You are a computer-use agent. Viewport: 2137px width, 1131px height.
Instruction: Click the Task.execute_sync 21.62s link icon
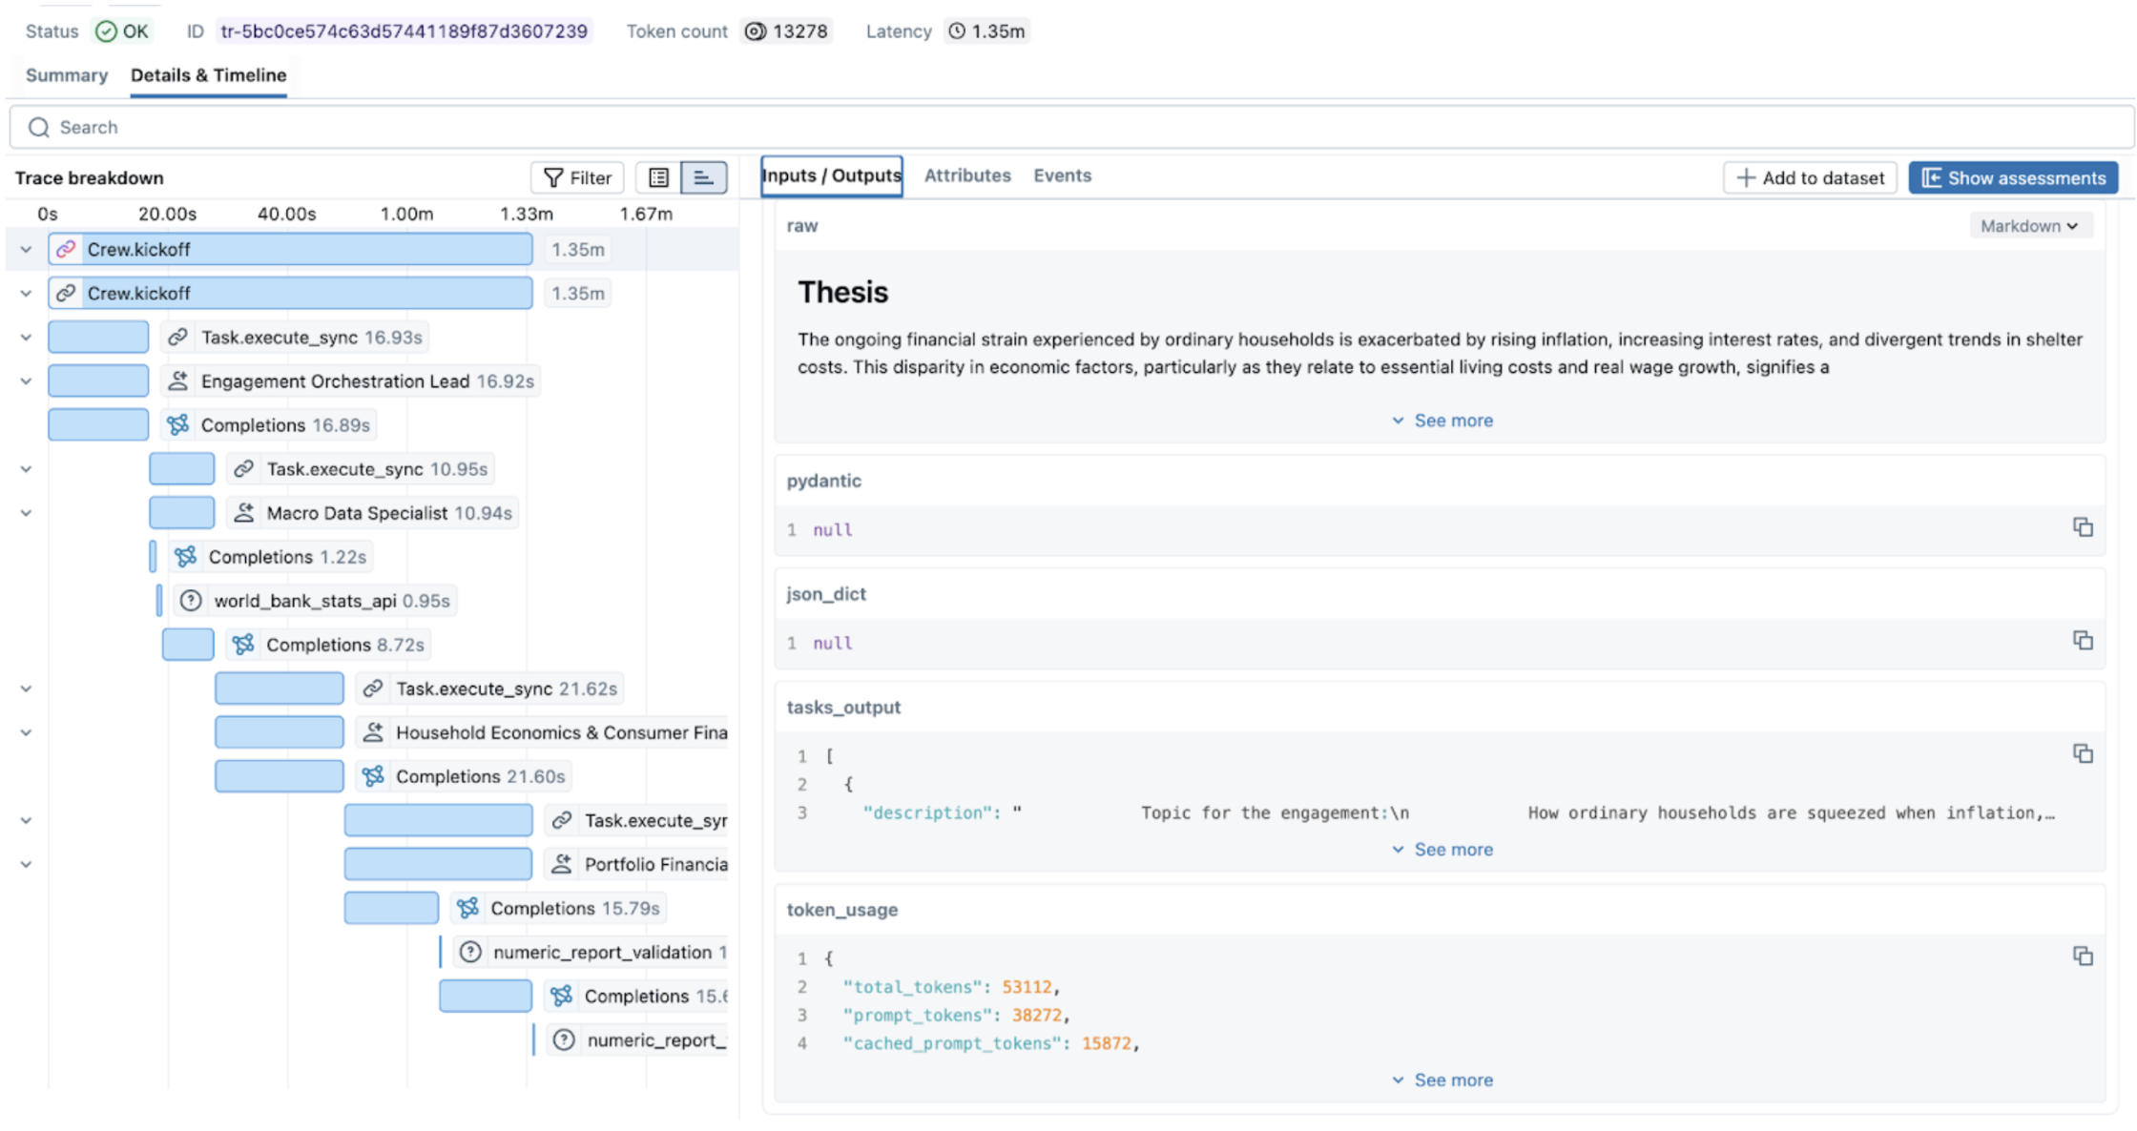(373, 689)
